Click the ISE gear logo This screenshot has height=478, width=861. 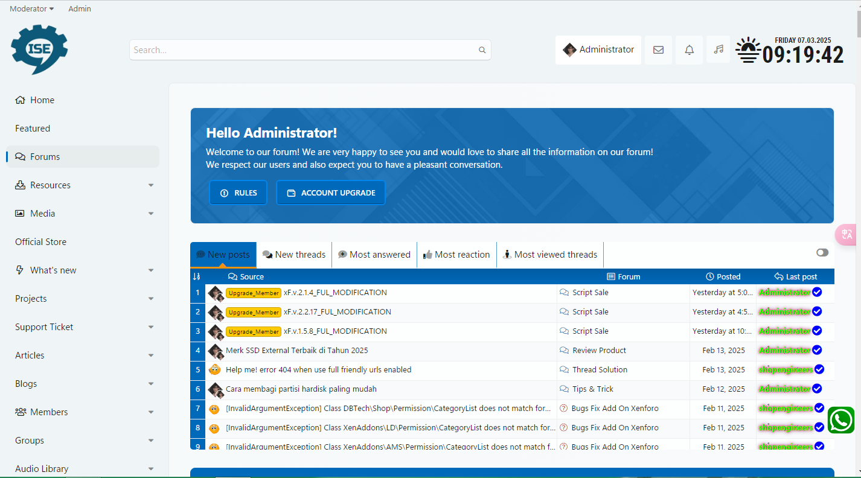click(39, 49)
